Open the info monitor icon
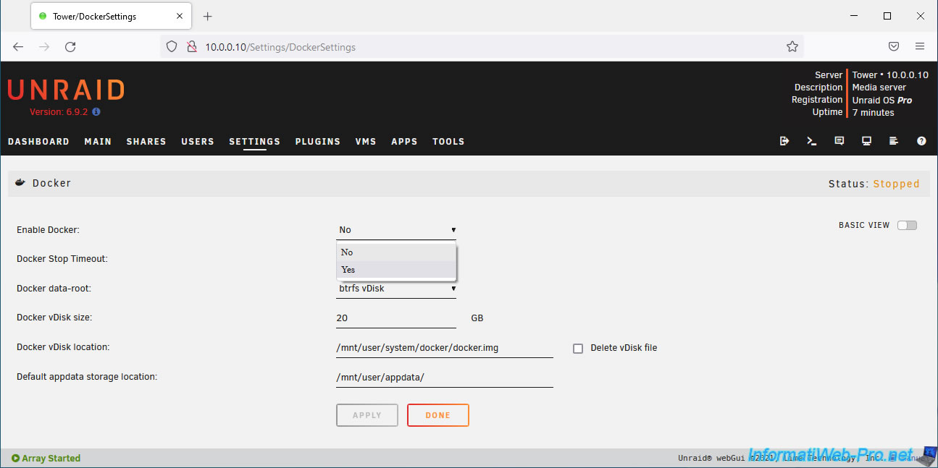This screenshot has height=468, width=938. click(866, 141)
